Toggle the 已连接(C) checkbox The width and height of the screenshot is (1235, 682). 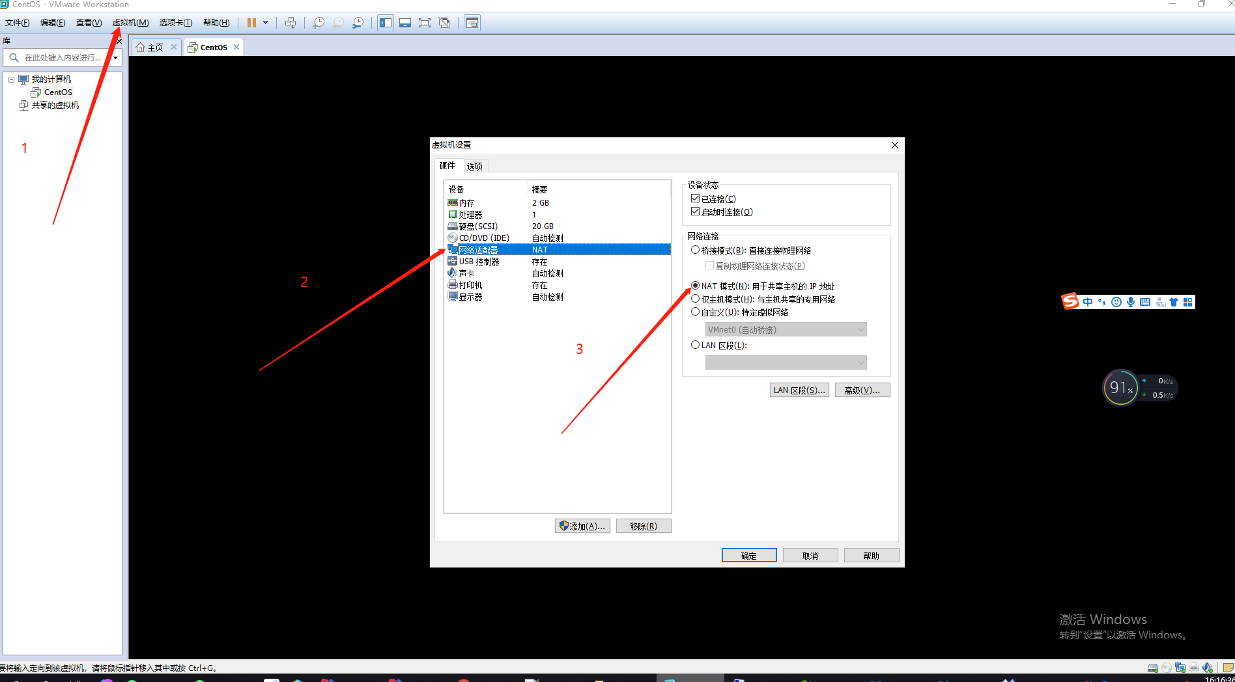(x=695, y=198)
